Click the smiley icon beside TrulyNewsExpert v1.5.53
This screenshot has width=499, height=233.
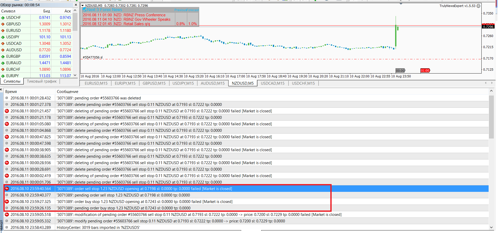479,6
